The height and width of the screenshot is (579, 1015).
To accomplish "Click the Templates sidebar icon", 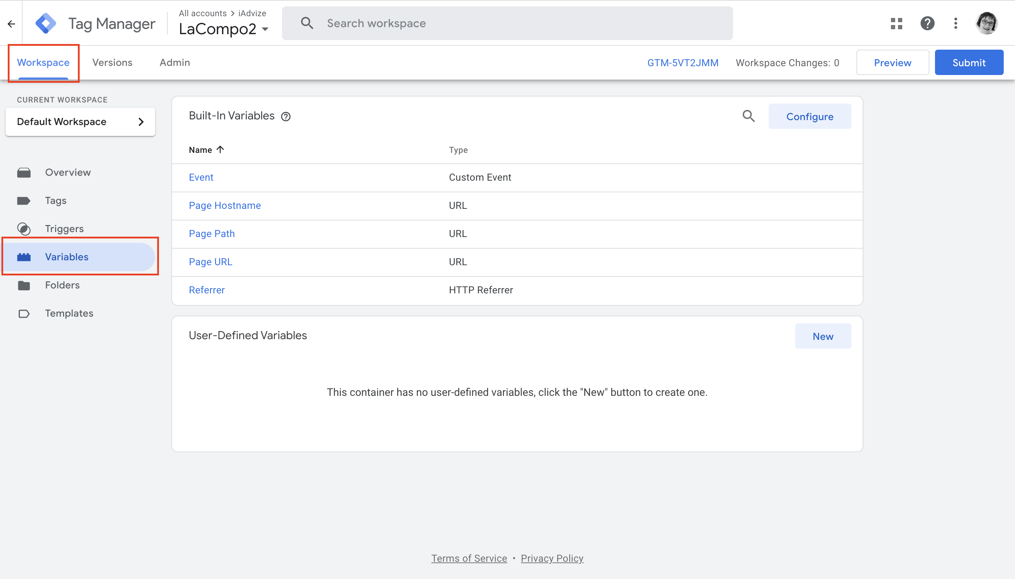I will (24, 314).
